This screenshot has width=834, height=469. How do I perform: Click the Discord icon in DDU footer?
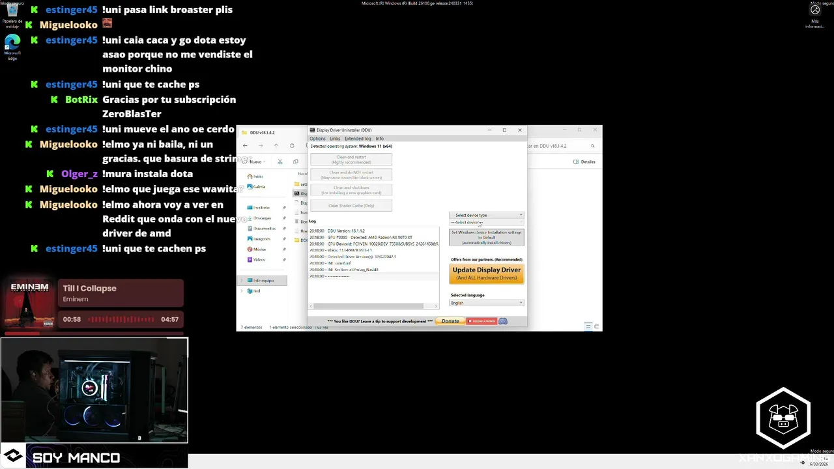(x=503, y=321)
